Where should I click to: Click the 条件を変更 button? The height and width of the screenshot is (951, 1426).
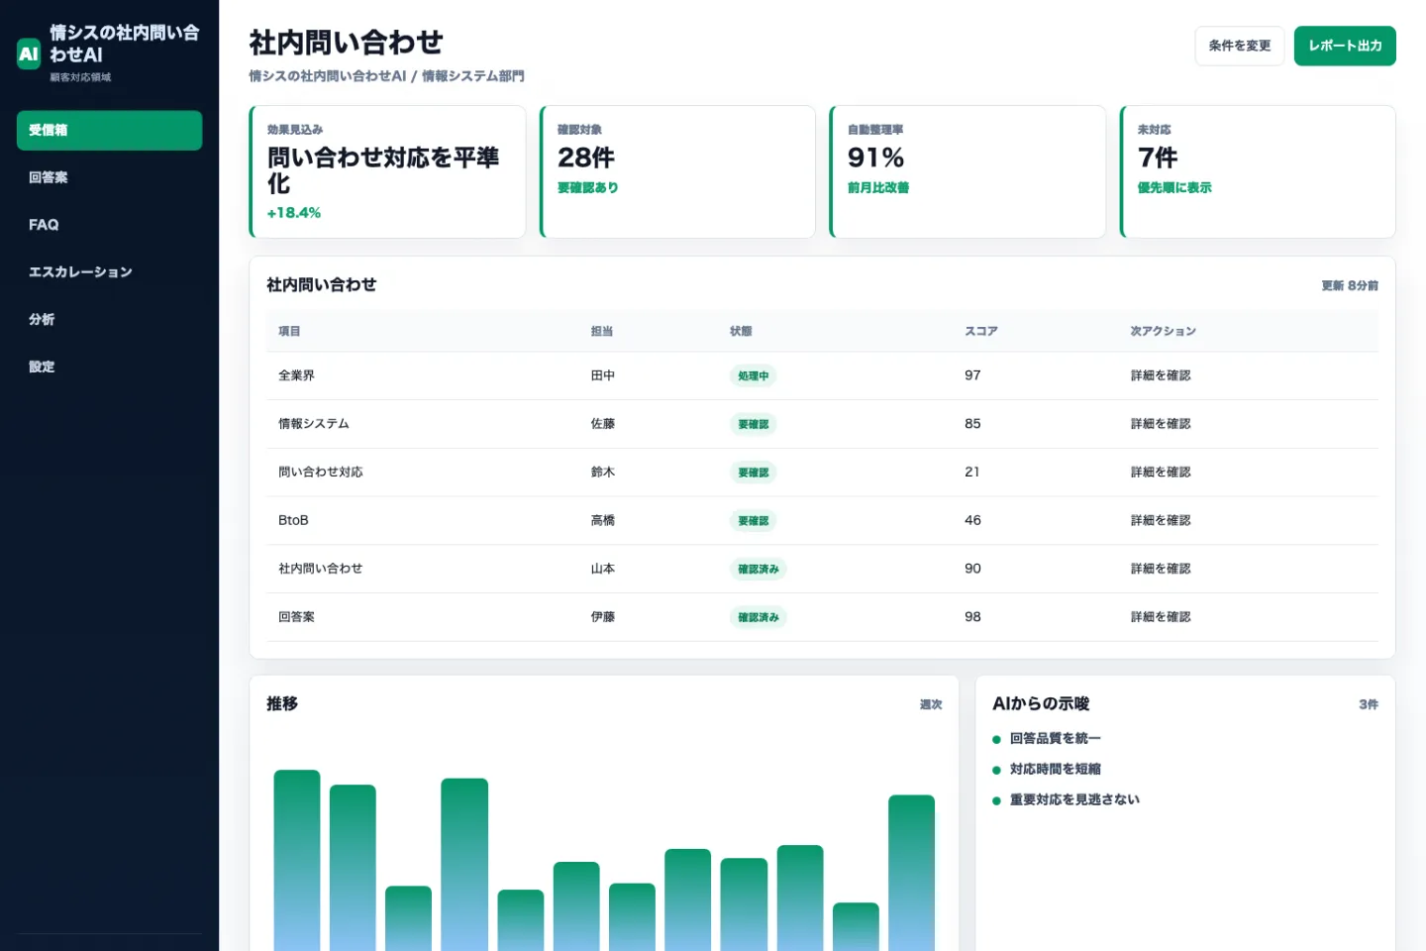pos(1240,46)
